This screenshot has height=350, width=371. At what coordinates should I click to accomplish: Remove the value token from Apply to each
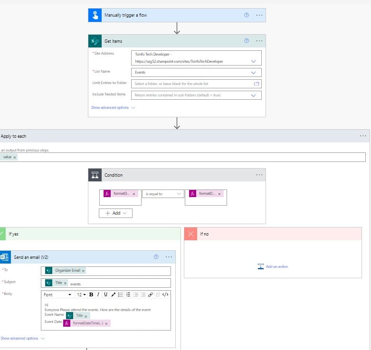tap(15, 157)
